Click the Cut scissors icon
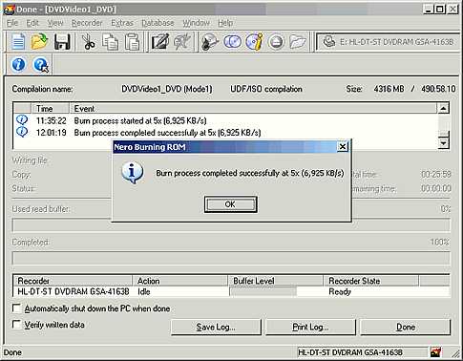Image resolution: width=463 pixels, height=361 pixels. tap(88, 42)
